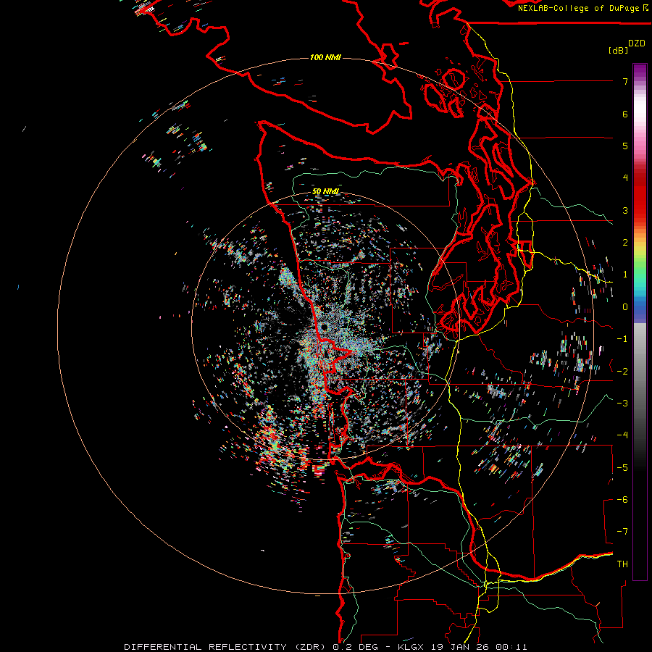
Task: Click the 5 dB legend value
Action: [625, 146]
